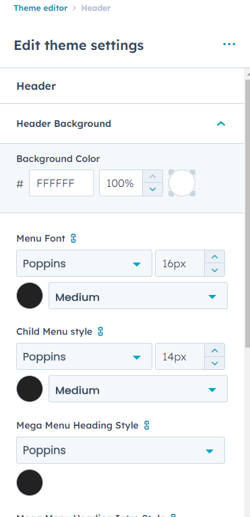Increase the Menu Font size with up arrow
This screenshot has width=250, height=517.
pyautogui.click(x=215, y=257)
